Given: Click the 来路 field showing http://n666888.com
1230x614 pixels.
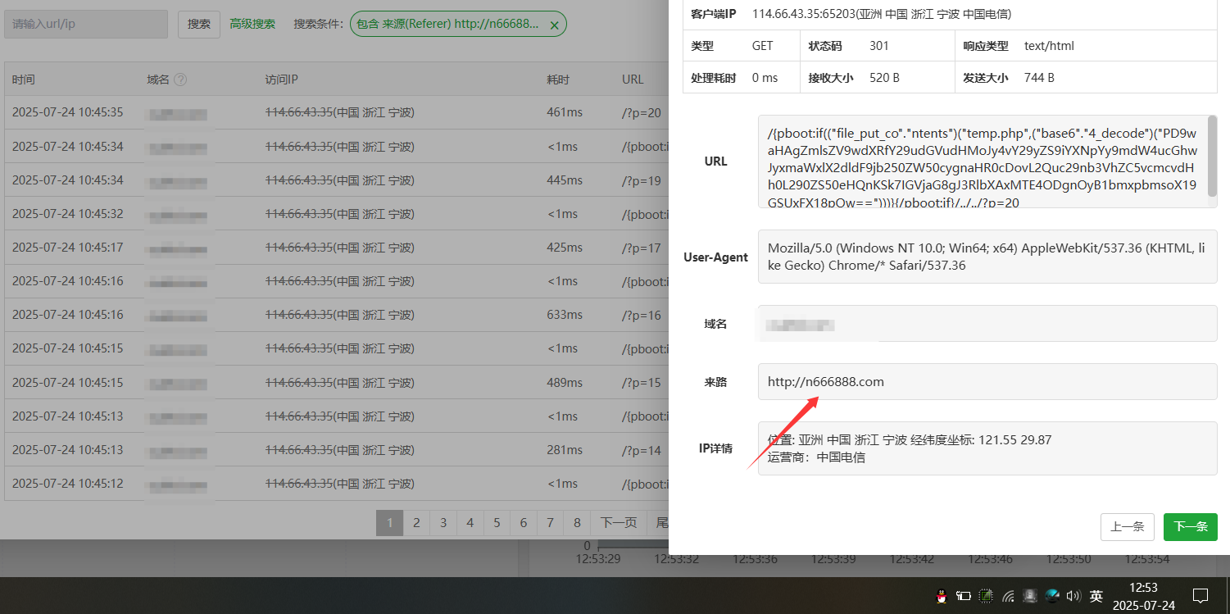Looking at the screenshot, I should tap(987, 381).
